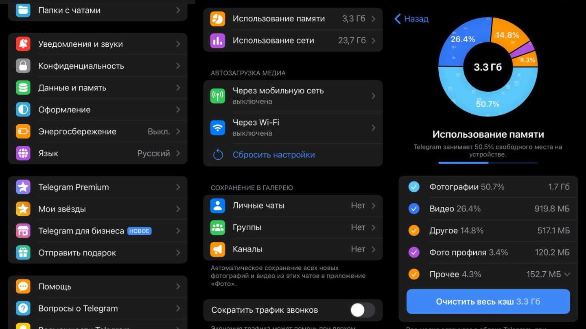The width and height of the screenshot is (586, 329).
Task: Tap the green Data and Storage icon
Action: (23, 88)
